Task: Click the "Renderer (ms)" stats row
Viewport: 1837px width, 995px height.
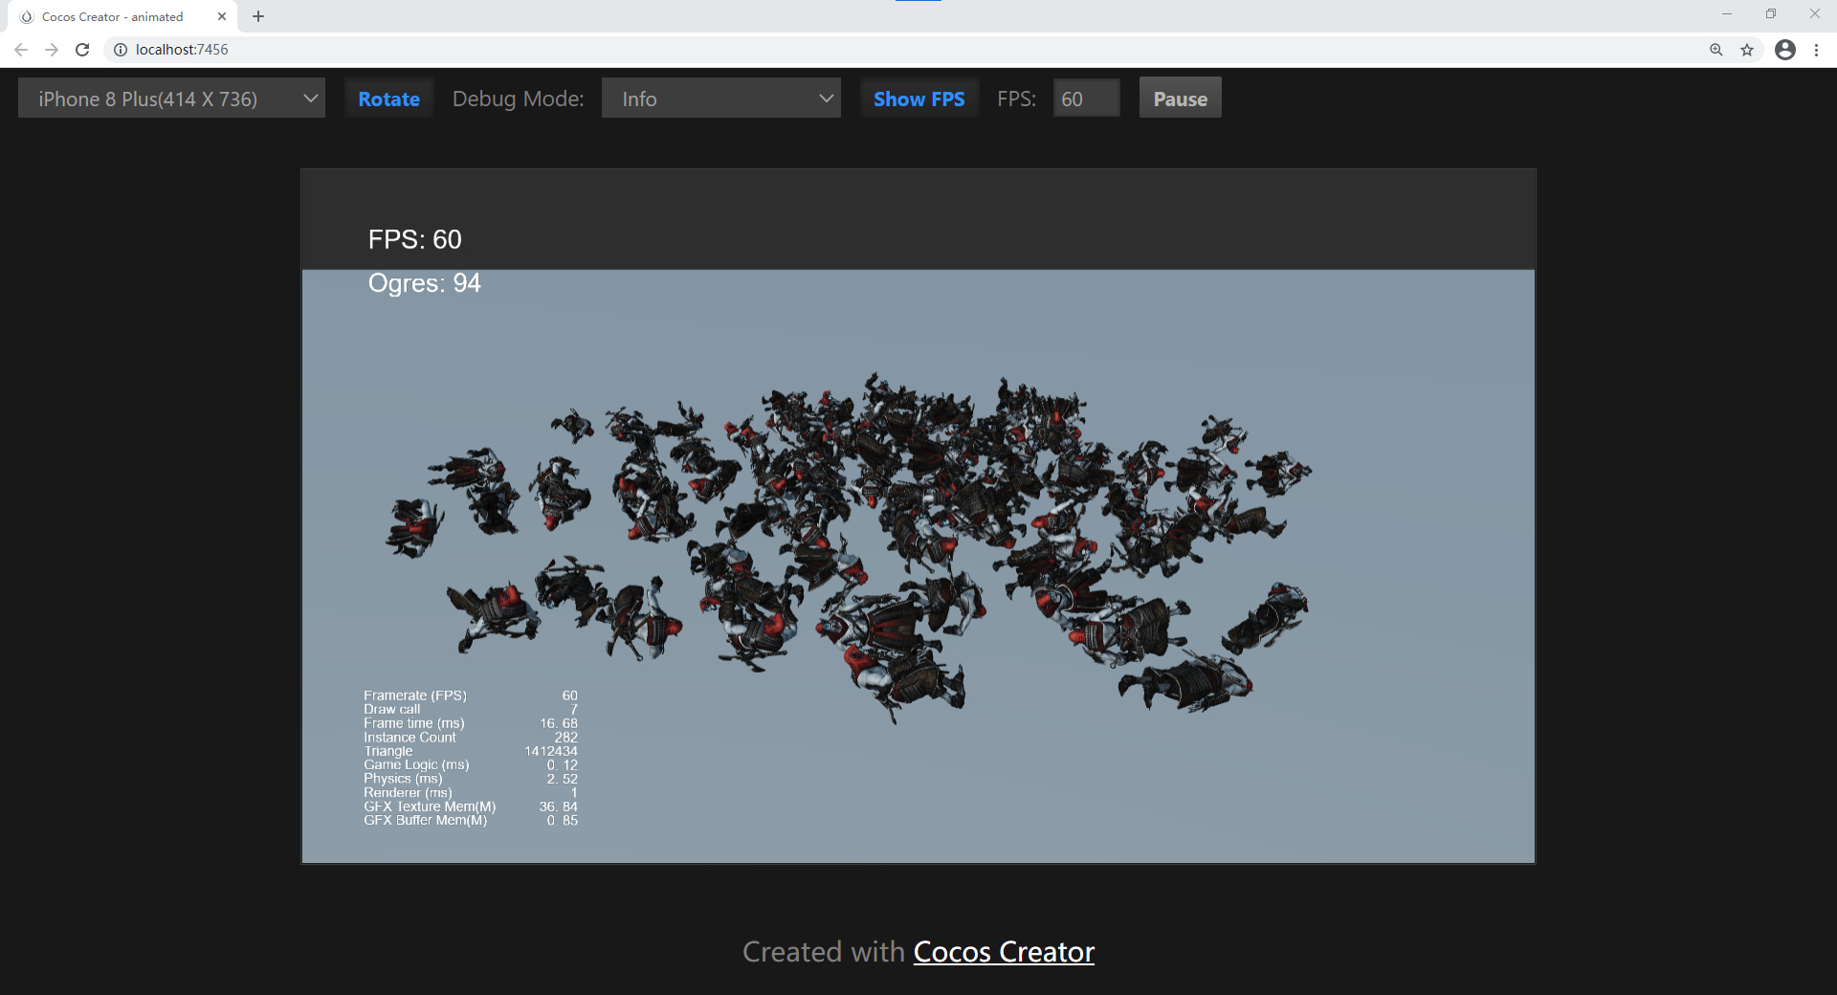Action: (471, 792)
